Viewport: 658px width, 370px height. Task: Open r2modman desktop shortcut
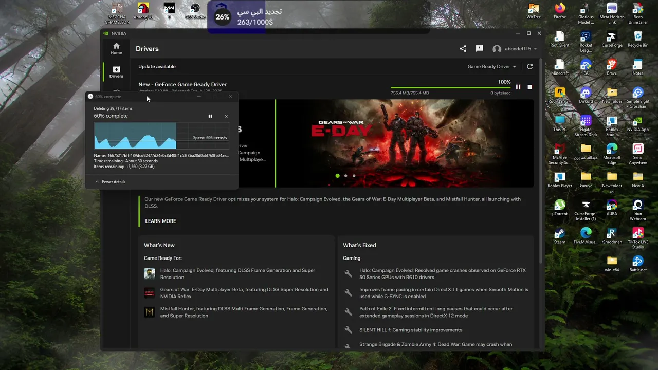(x=612, y=236)
